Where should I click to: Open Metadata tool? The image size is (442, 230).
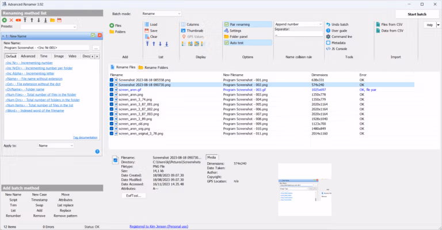336,43
